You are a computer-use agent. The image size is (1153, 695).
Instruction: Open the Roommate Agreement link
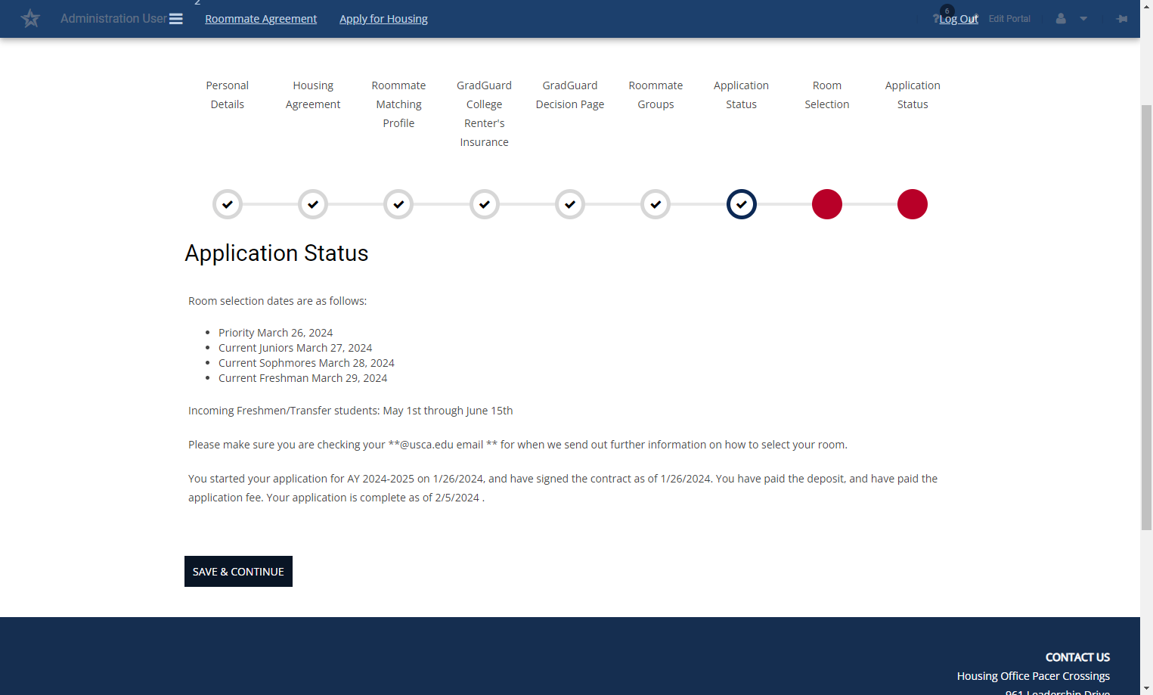[x=261, y=19]
